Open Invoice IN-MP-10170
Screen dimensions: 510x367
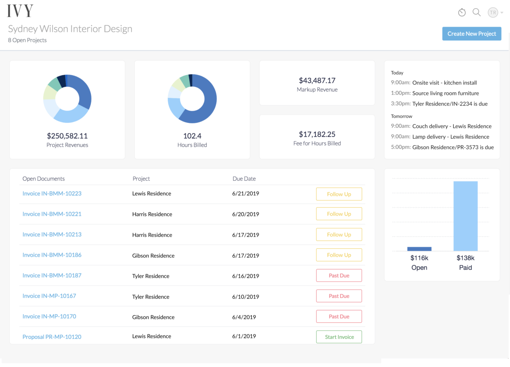coord(49,316)
